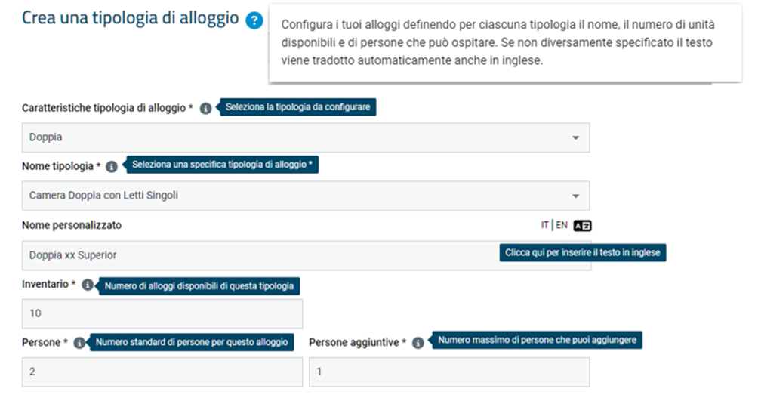The width and height of the screenshot is (758, 398).
Task: Click info icon next to Nome tipologia
Action: pos(111,167)
